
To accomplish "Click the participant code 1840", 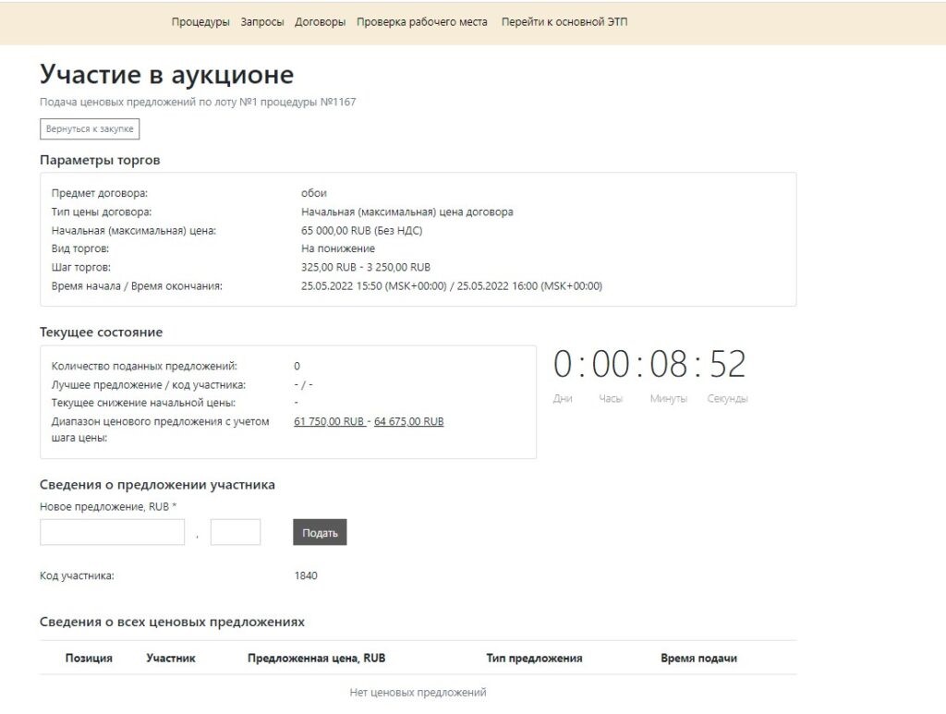I will pyautogui.click(x=306, y=575).
